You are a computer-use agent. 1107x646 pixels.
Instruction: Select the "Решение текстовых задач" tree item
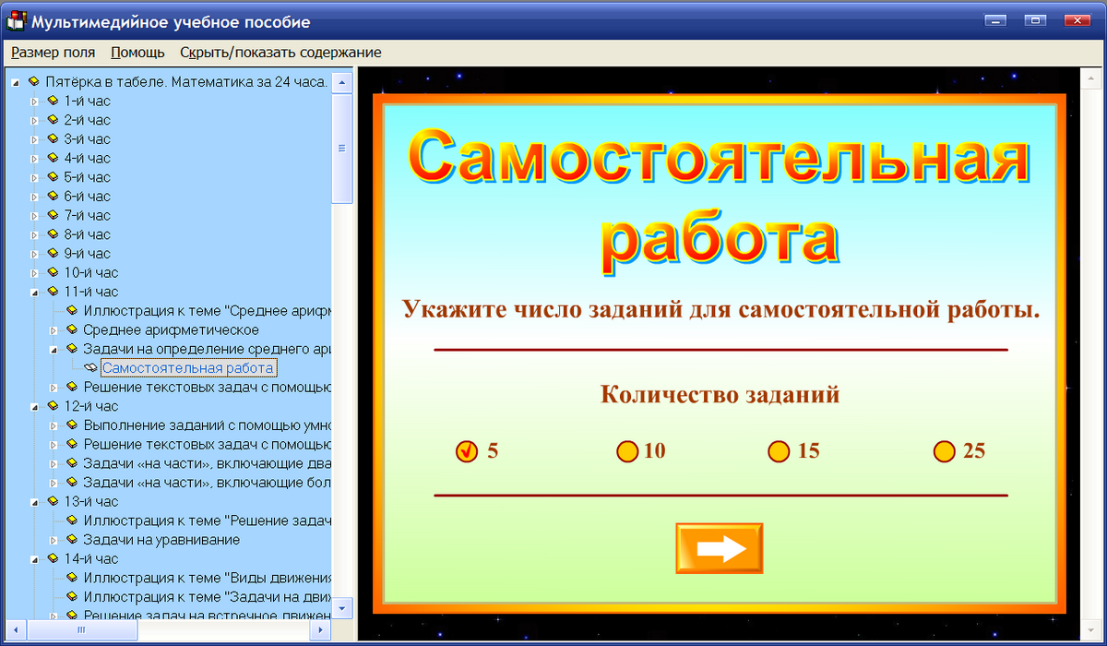tap(175, 387)
